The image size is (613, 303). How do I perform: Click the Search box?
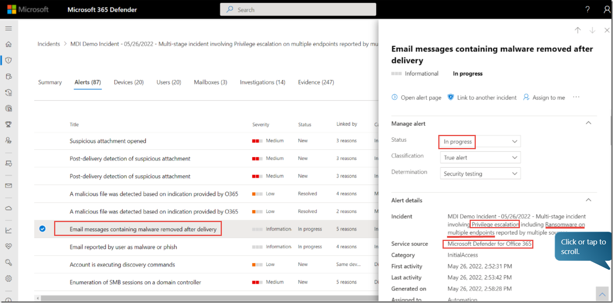[298, 10]
